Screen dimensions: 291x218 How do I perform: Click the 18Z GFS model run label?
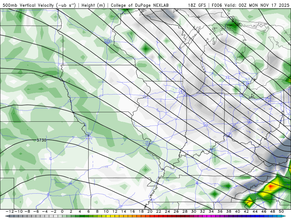[x=197, y=5]
